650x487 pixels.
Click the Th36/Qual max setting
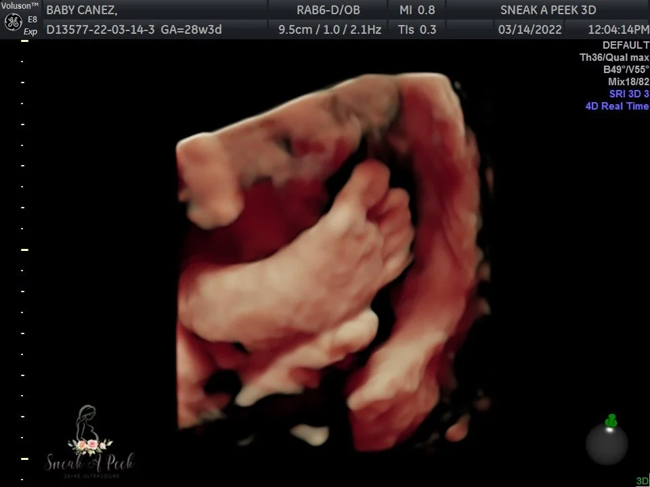click(x=614, y=57)
